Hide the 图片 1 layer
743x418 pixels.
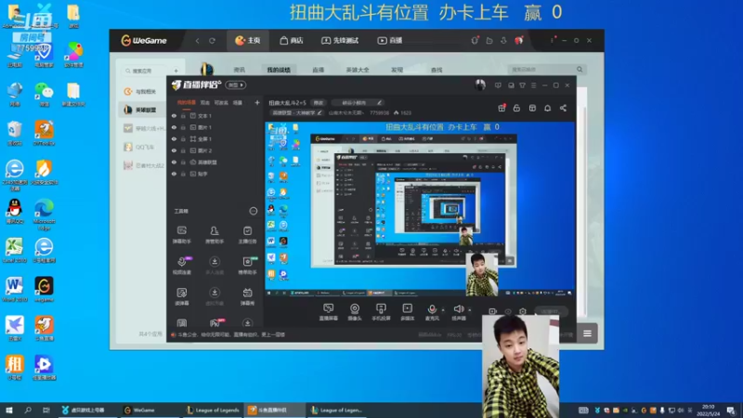(174, 127)
